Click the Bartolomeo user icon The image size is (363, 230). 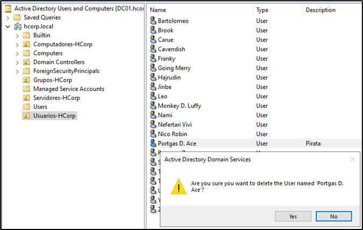click(153, 21)
